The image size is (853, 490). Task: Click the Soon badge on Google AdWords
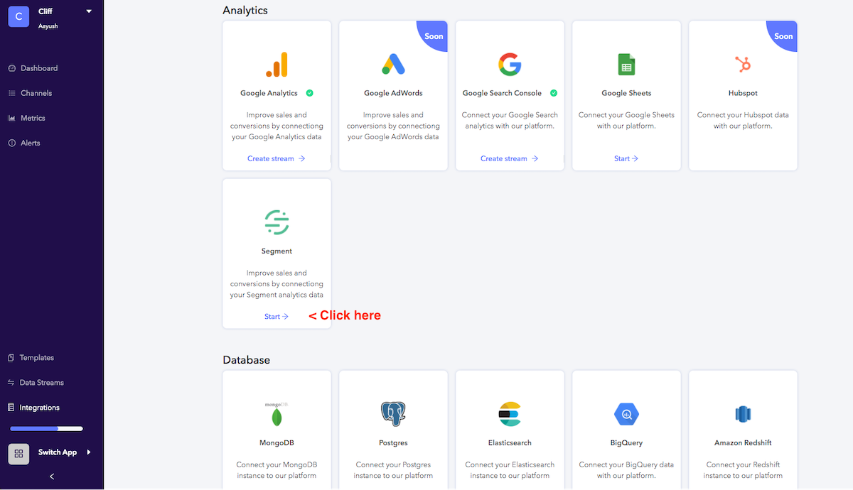433,36
